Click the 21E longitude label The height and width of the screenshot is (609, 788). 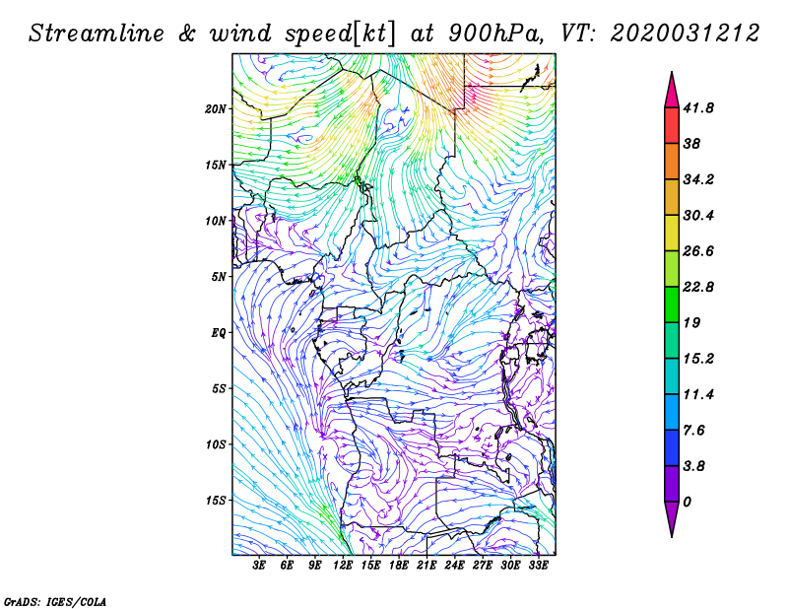pyautogui.click(x=427, y=566)
